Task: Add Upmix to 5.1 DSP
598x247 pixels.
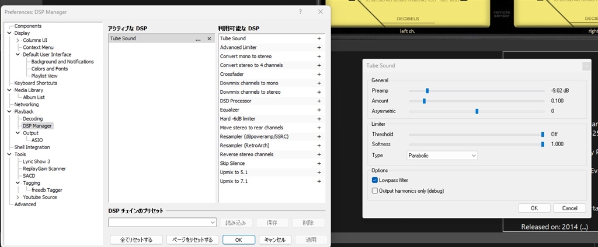Action: click(x=319, y=172)
